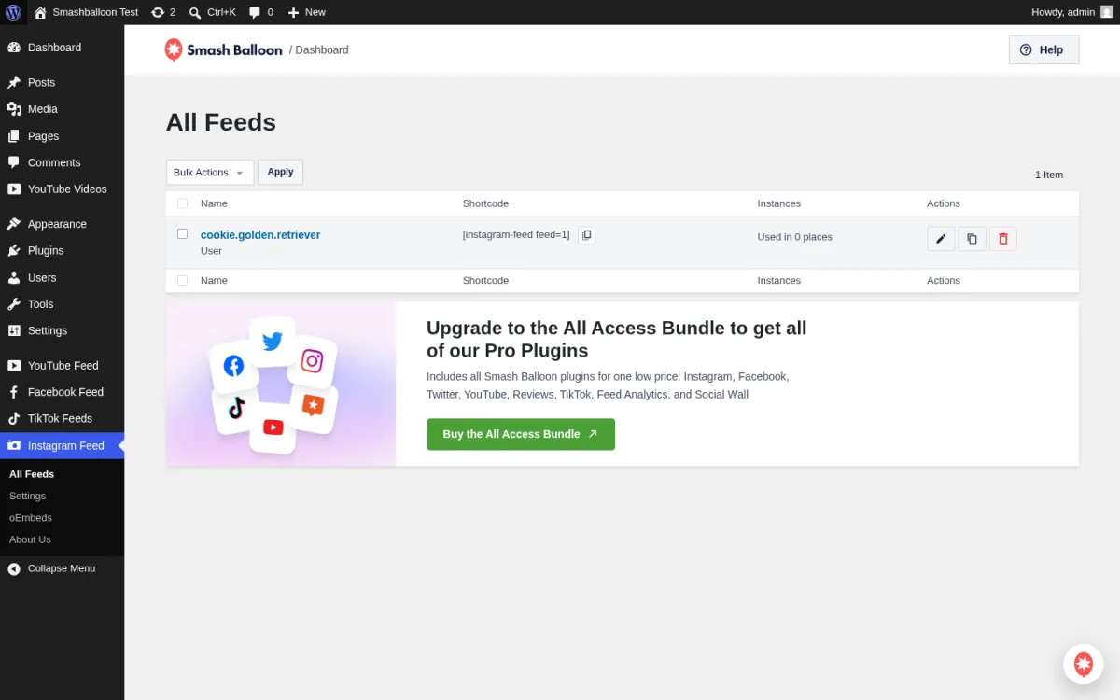Copy the instagram-feed shortcode to clipboard
The width and height of the screenshot is (1120, 700).
pos(586,235)
